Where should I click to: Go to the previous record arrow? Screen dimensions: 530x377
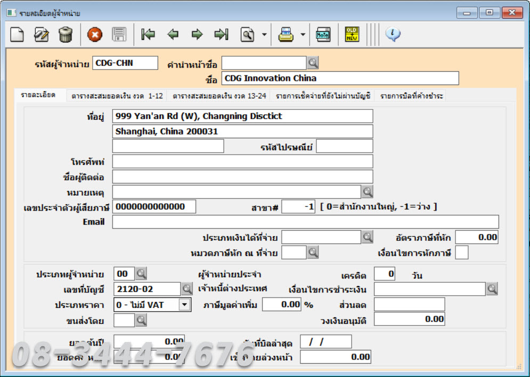point(173,35)
